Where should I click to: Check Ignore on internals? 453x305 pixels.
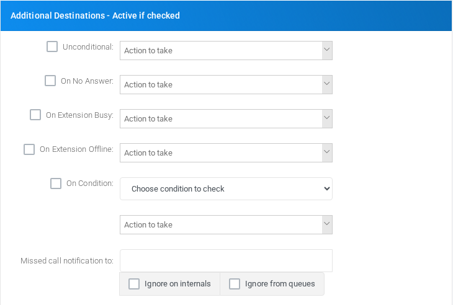(x=134, y=284)
